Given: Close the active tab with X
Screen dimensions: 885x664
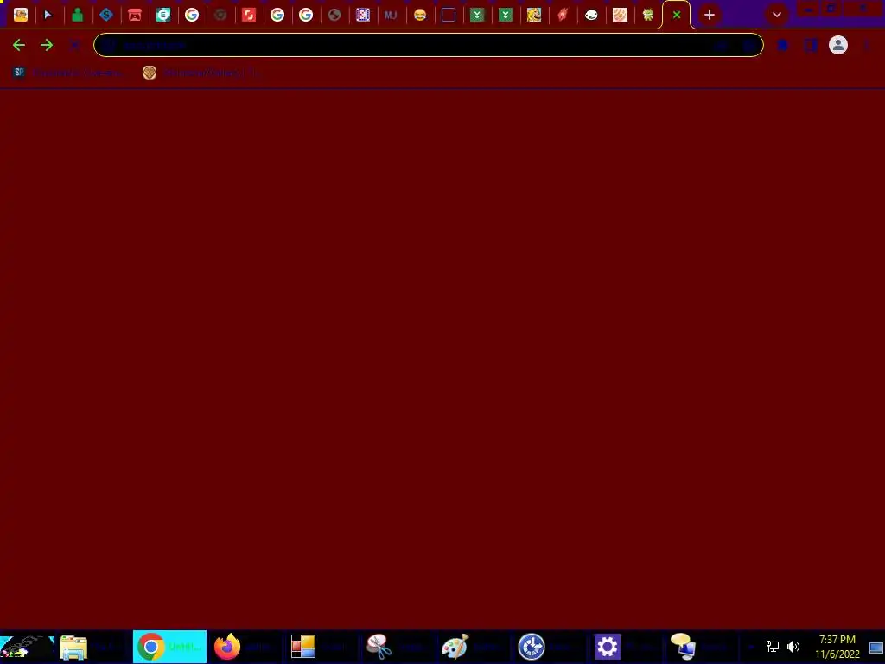Looking at the screenshot, I should tap(676, 15).
